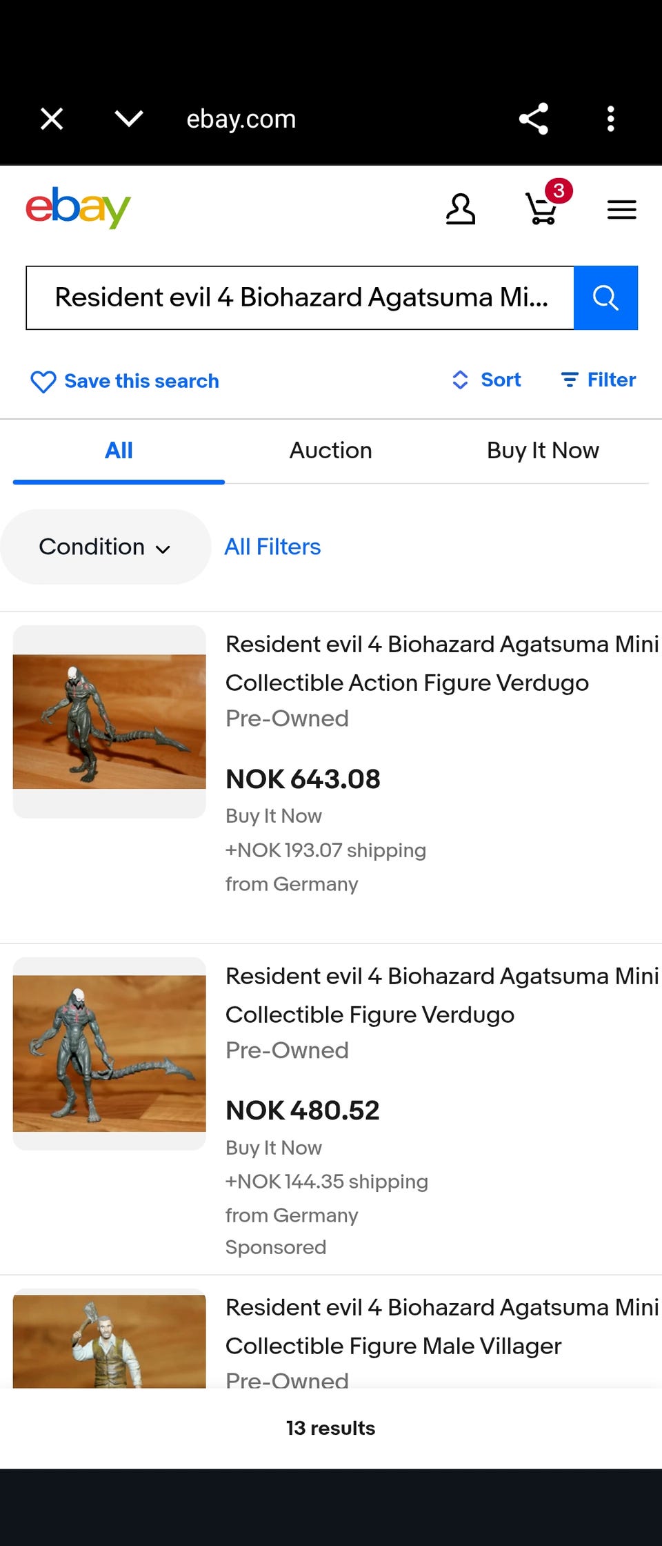Tap the Male Villager figure thumbnail

(x=110, y=1340)
